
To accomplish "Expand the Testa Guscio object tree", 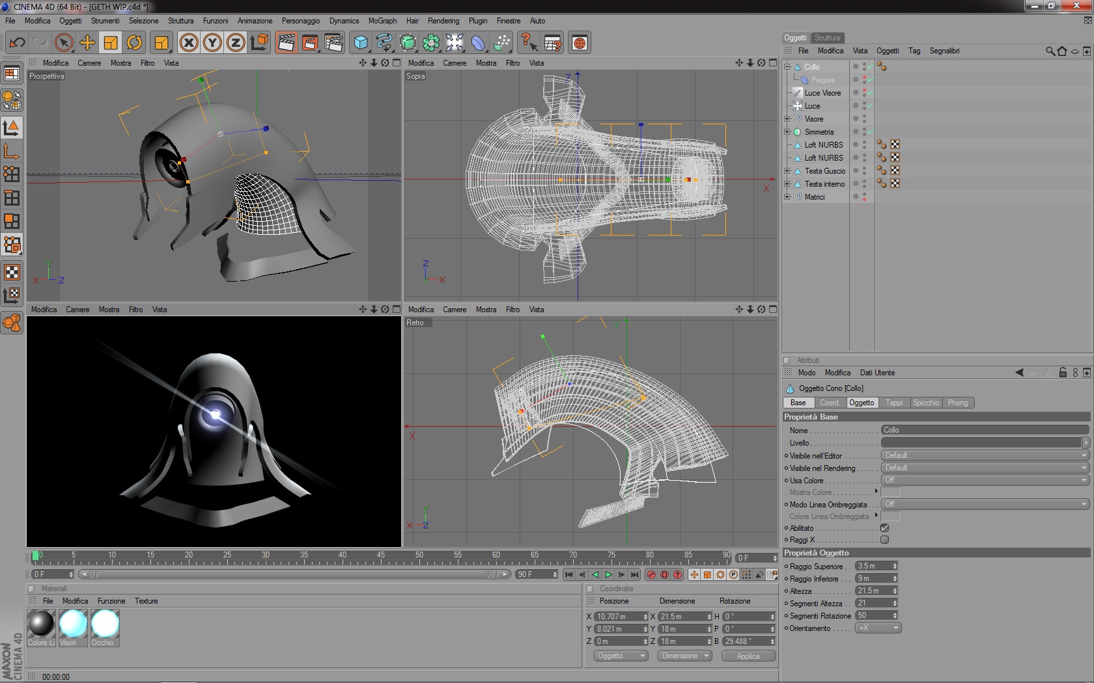I will point(787,171).
